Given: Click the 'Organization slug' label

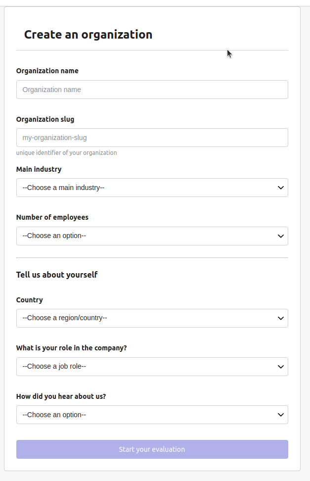Looking at the screenshot, I should click(45, 119).
